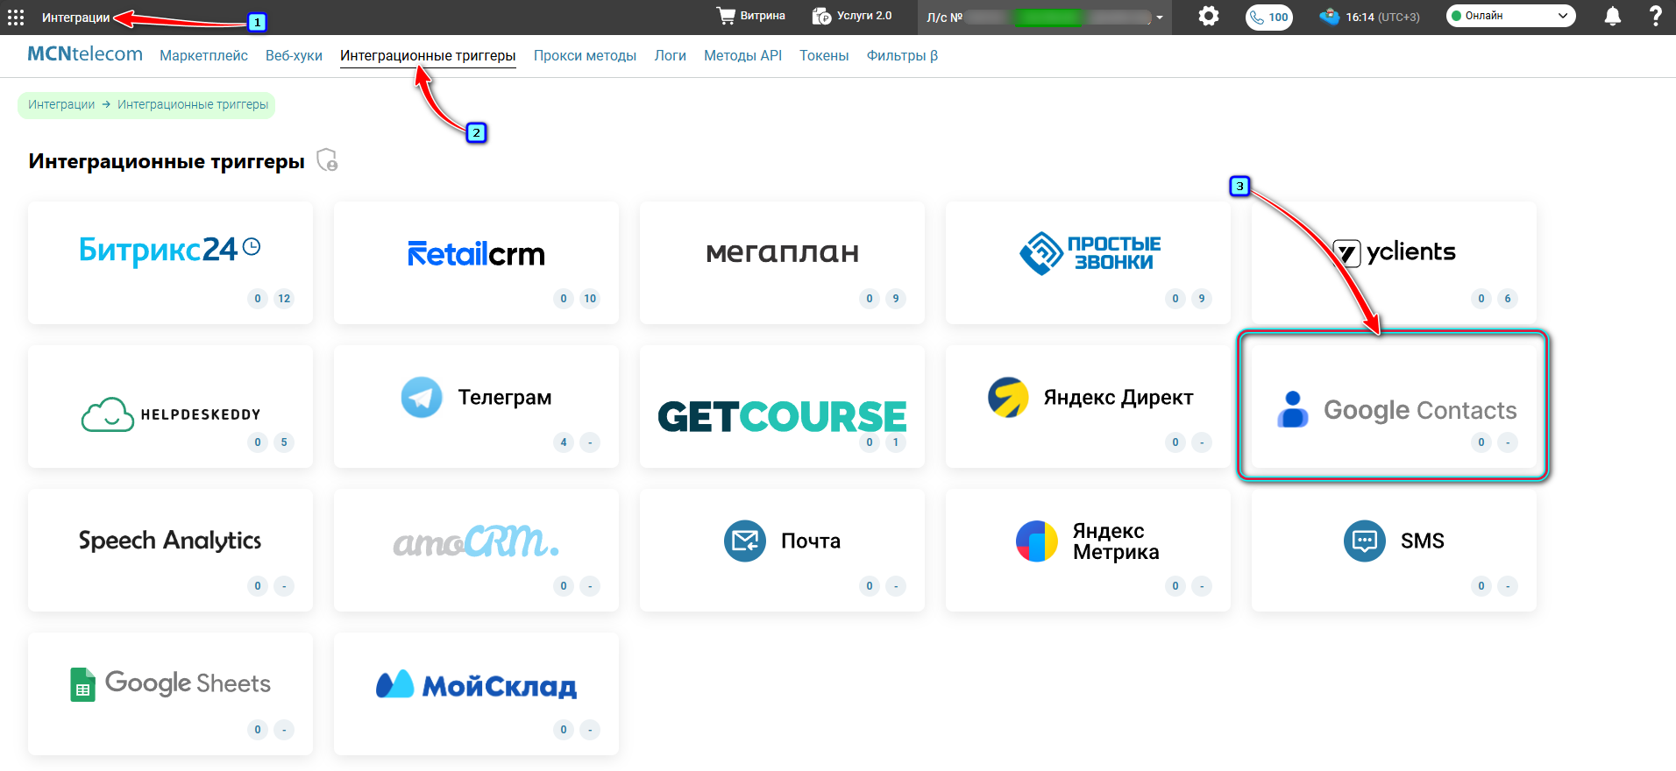Open the Логи tab
The image size is (1676, 771).
tap(670, 56)
